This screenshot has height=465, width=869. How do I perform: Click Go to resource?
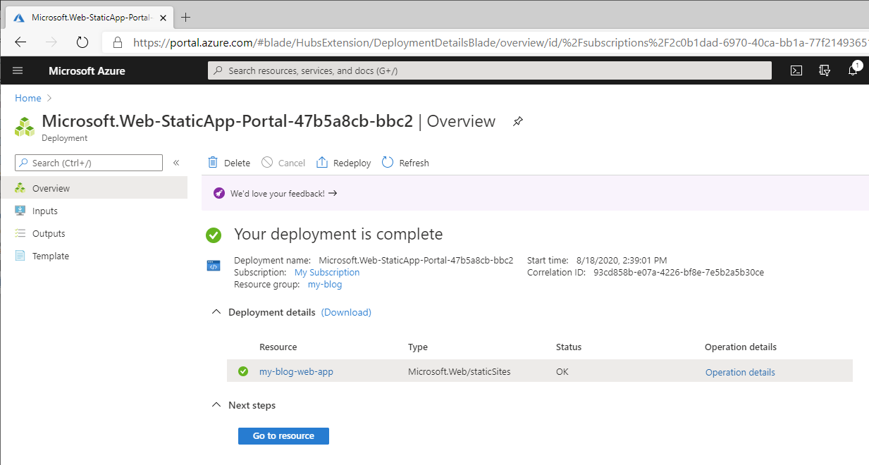click(x=283, y=435)
